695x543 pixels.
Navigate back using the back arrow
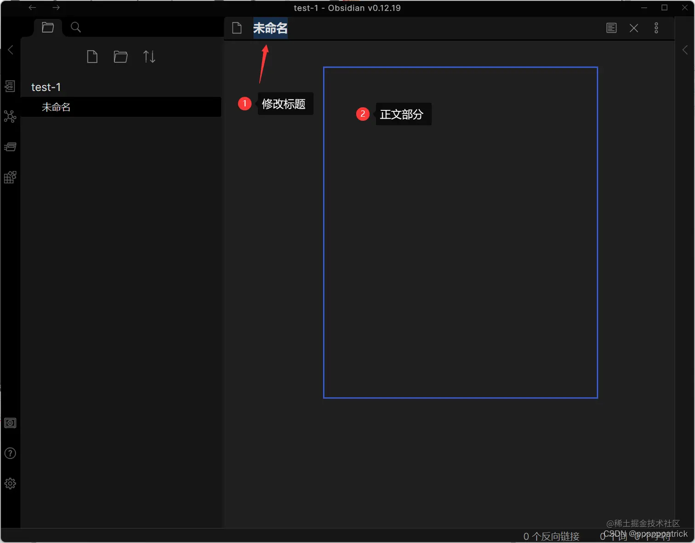(x=32, y=7)
